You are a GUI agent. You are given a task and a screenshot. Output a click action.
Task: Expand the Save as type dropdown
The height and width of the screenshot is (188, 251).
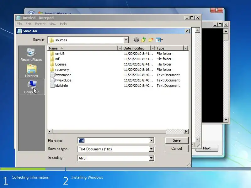pyautogui.click(x=151, y=149)
